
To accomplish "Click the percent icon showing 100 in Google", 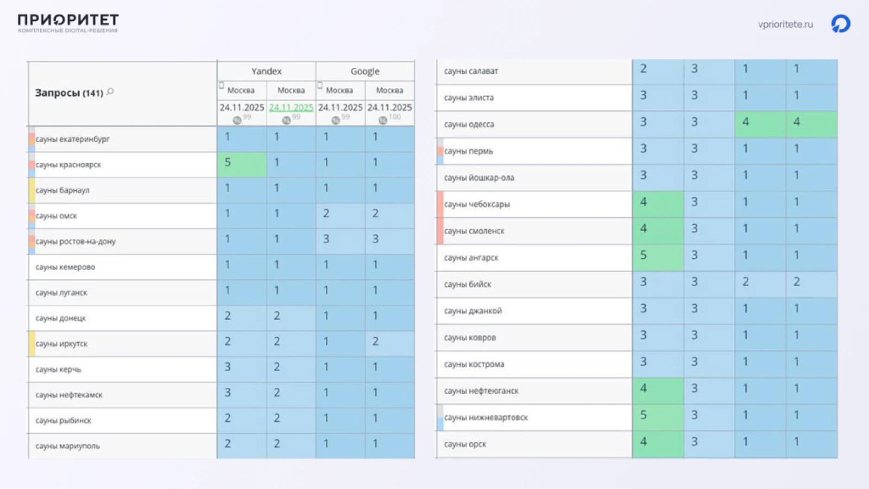I will tap(383, 120).
